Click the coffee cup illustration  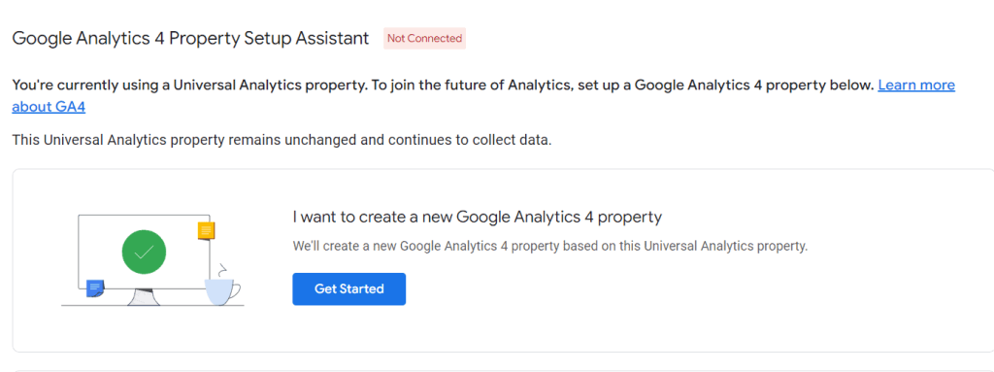click(222, 292)
